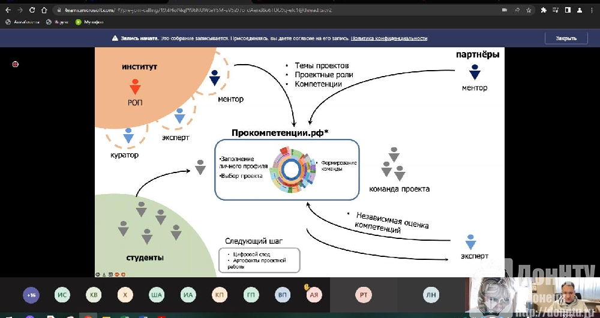Click the Компетенции bullet text
This screenshot has width=600, height=318.
[x=318, y=84]
